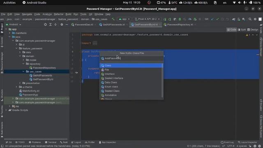Open the IDE settings gear in toolbar

point(255,19)
